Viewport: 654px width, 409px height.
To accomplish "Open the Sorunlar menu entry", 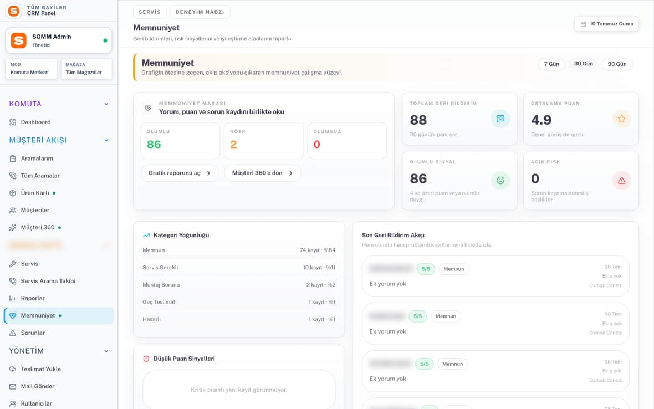I will point(58,333).
